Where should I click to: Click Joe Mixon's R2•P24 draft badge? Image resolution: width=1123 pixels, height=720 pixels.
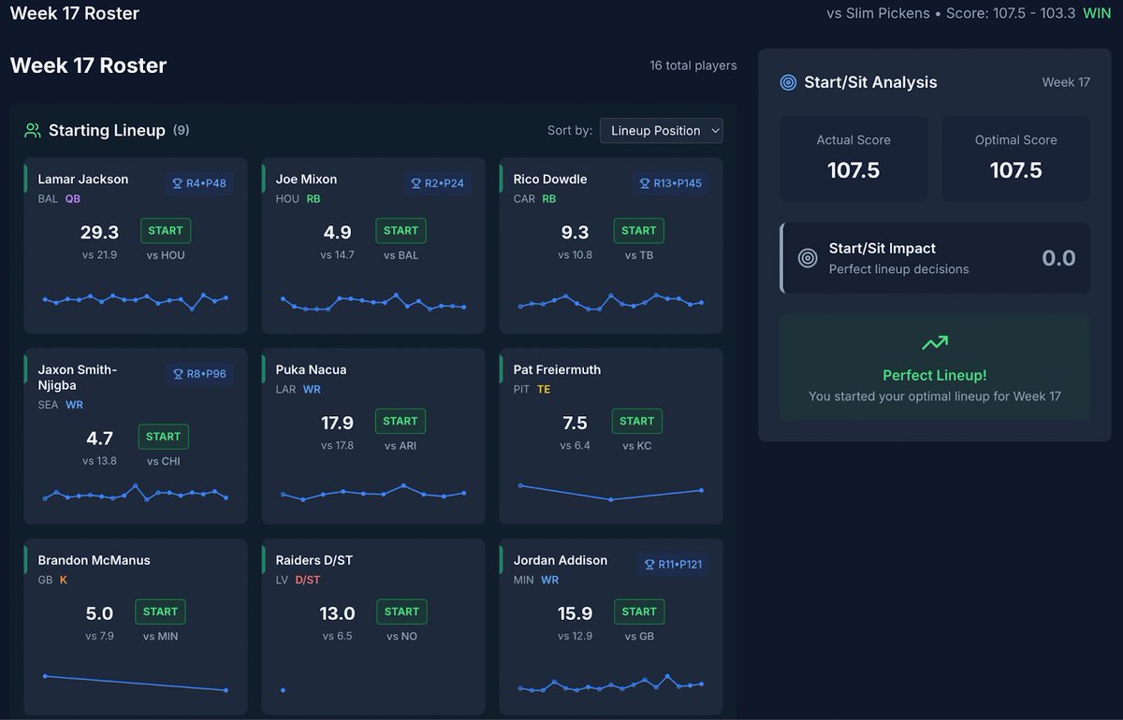pos(437,183)
